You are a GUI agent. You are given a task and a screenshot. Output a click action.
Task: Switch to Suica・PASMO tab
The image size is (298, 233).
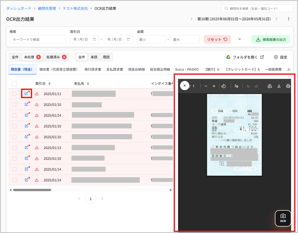187,69
